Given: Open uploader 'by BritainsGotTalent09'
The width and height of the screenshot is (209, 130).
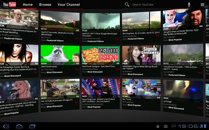Looking at the screenshot, I should [93, 104].
